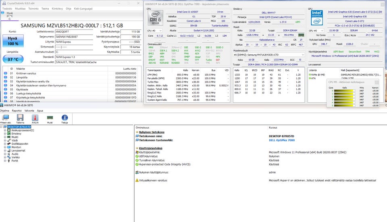Open the Toiminto menu in CrystalDiskInfo
The width and height of the screenshot is (387, 222).
[x=33, y=8]
